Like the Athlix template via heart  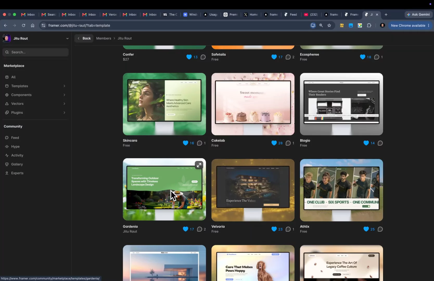366,229
